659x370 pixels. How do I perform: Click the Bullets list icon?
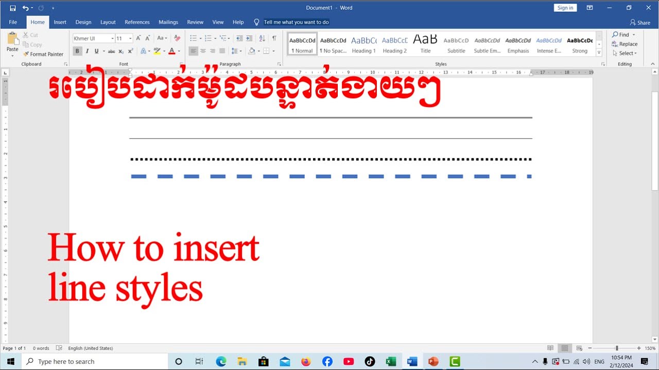(193, 38)
